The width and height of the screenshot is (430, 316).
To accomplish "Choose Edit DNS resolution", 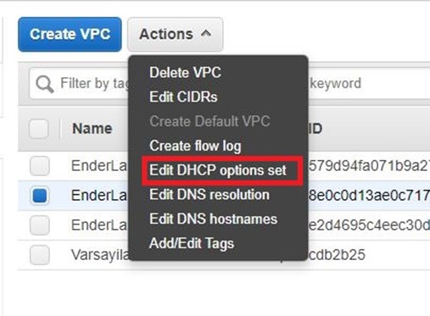I will click(x=209, y=195).
